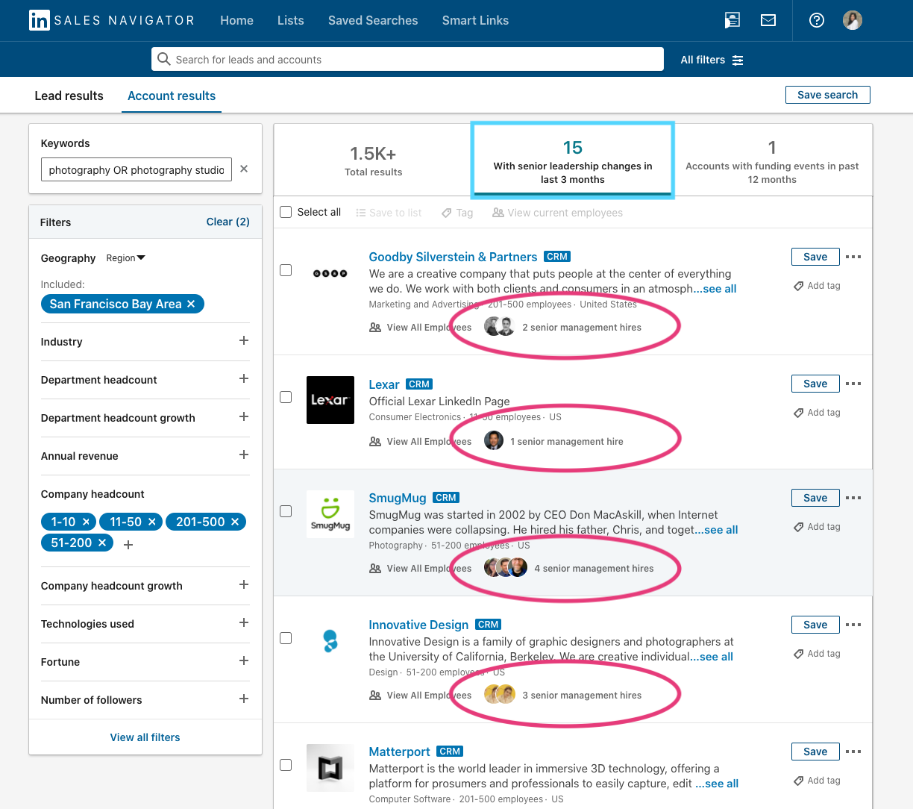913x809 pixels.
Task: Remove the 11-50 headcount chip
Action: [151, 522]
